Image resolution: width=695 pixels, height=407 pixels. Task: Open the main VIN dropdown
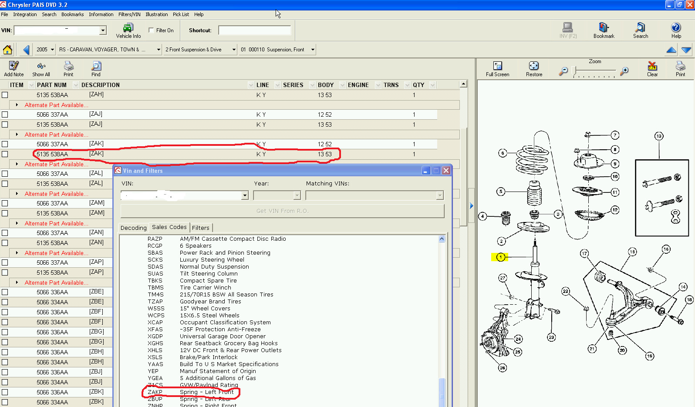click(x=103, y=30)
